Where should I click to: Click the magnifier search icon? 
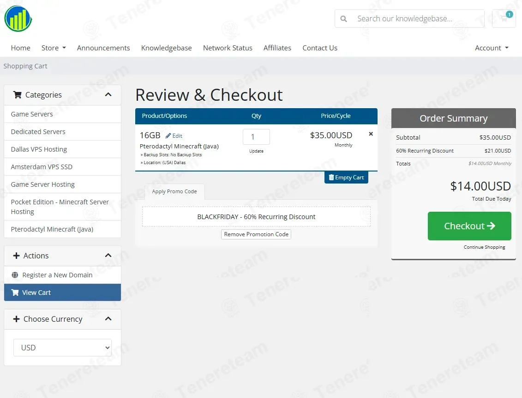343,18
